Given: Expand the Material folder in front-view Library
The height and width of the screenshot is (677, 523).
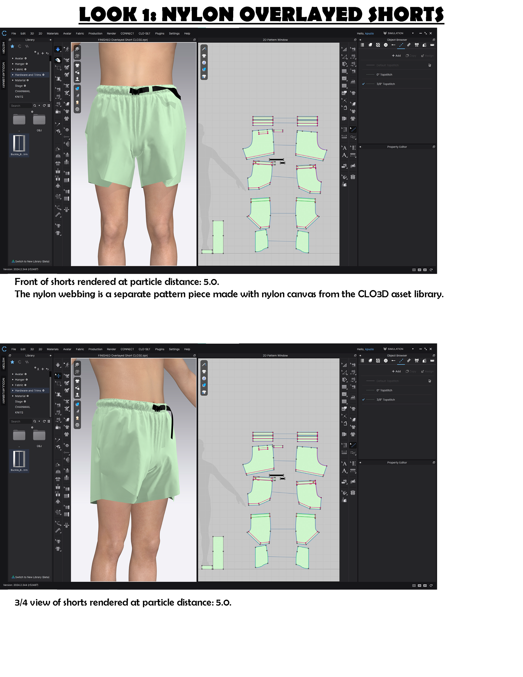Looking at the screenshot, I should point(13,80).
